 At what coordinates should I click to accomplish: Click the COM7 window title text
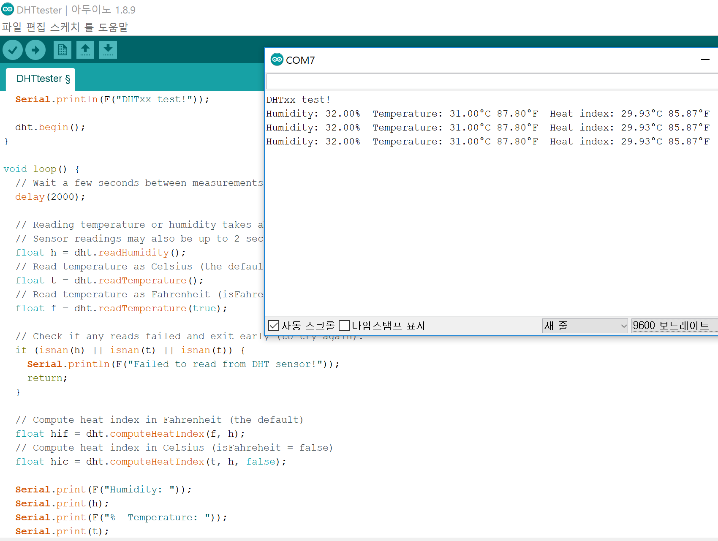pyautogui.click(x=300, y=60)
